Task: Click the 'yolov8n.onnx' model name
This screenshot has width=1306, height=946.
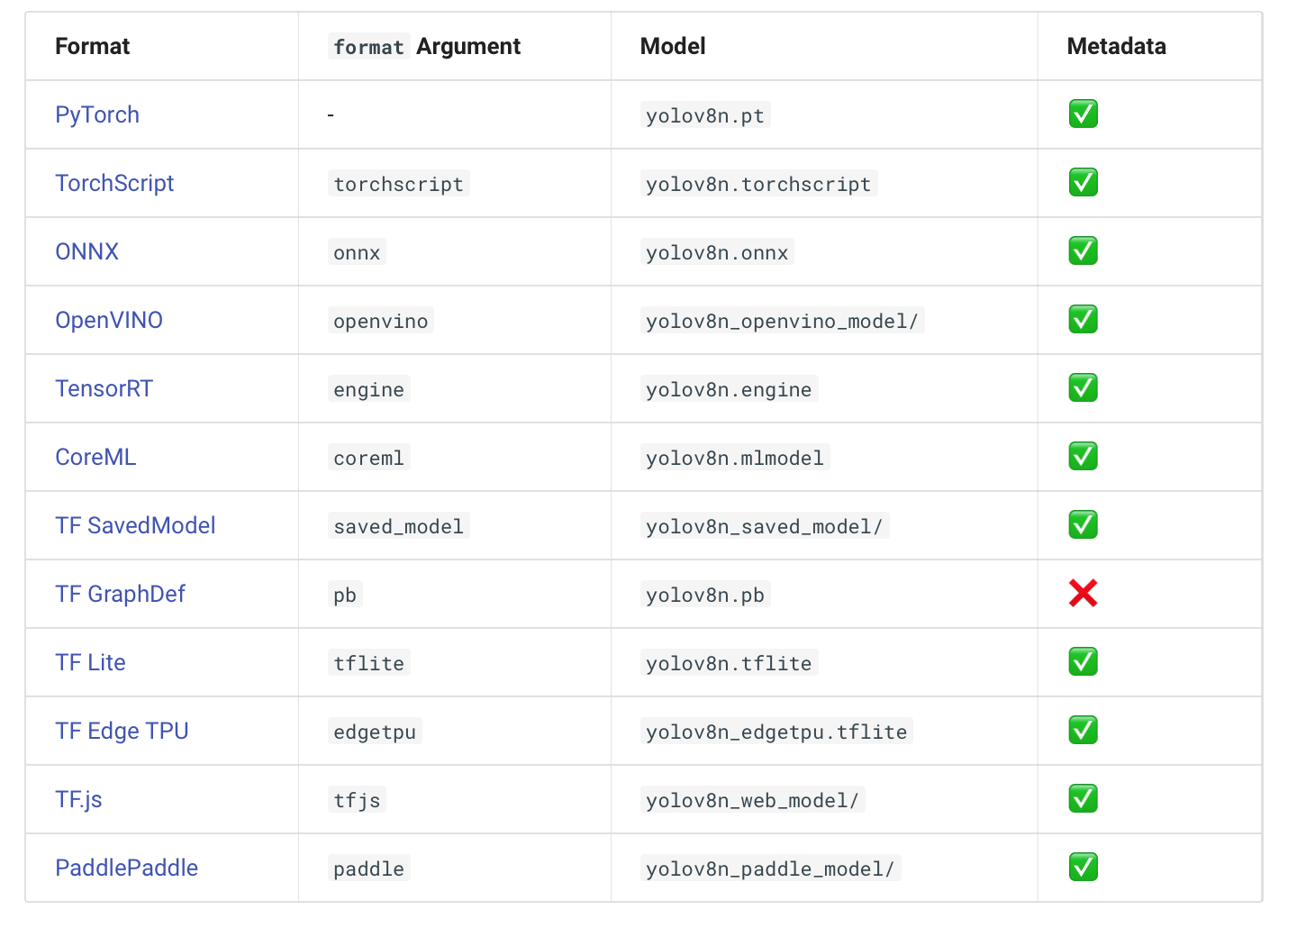Action: point(717,252)
